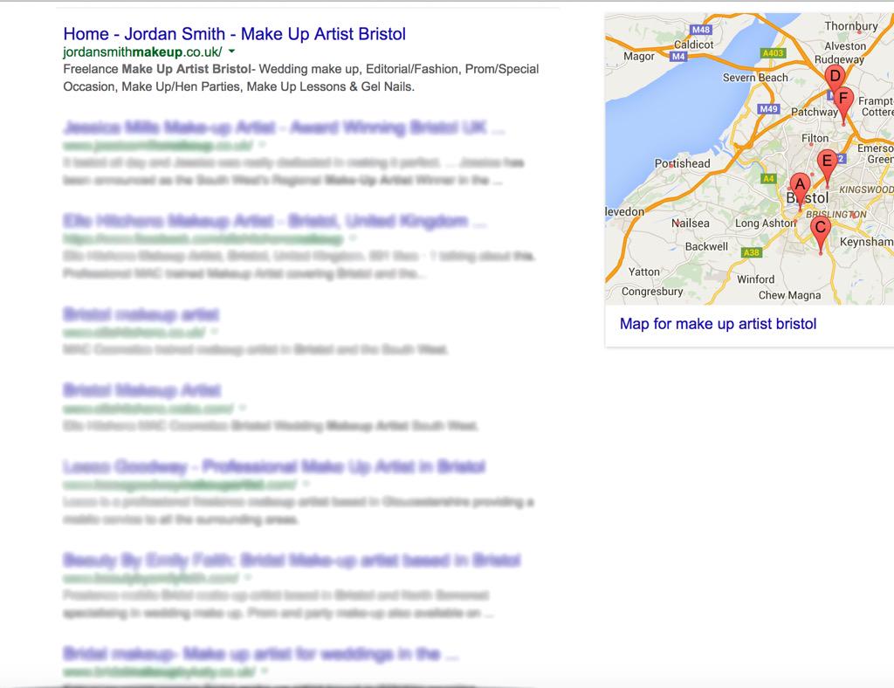Click the Filton label on the map
The width and height of the screenshot is (894, 688).
815,139
